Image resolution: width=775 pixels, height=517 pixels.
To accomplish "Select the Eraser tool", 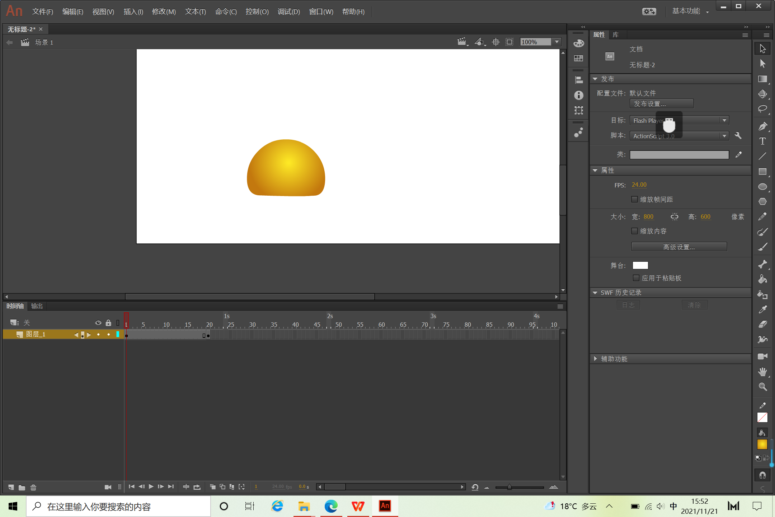I will (762, 324).
